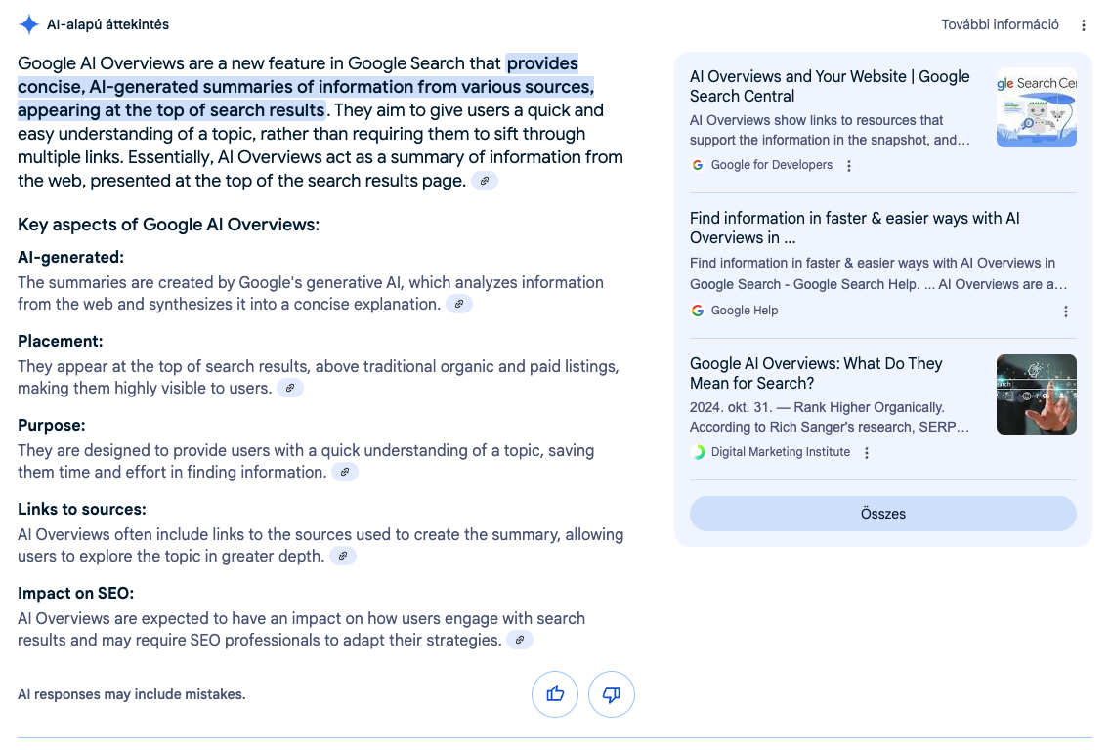The height and width of the screenshot is (750, 1111).
Task: Click link icon after Links to sources text
Action: [343, 556]
